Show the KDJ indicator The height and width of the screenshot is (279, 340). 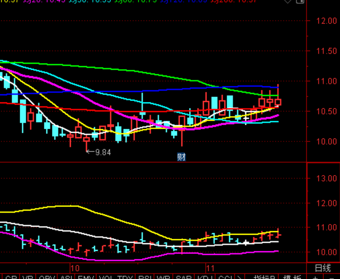tap(204, 277)
